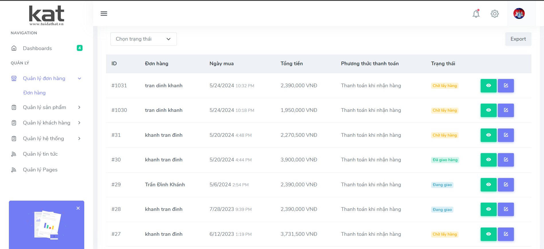Click Chờ lấy hàng status of order #27
544x249 pixels.
pos(445,234)
